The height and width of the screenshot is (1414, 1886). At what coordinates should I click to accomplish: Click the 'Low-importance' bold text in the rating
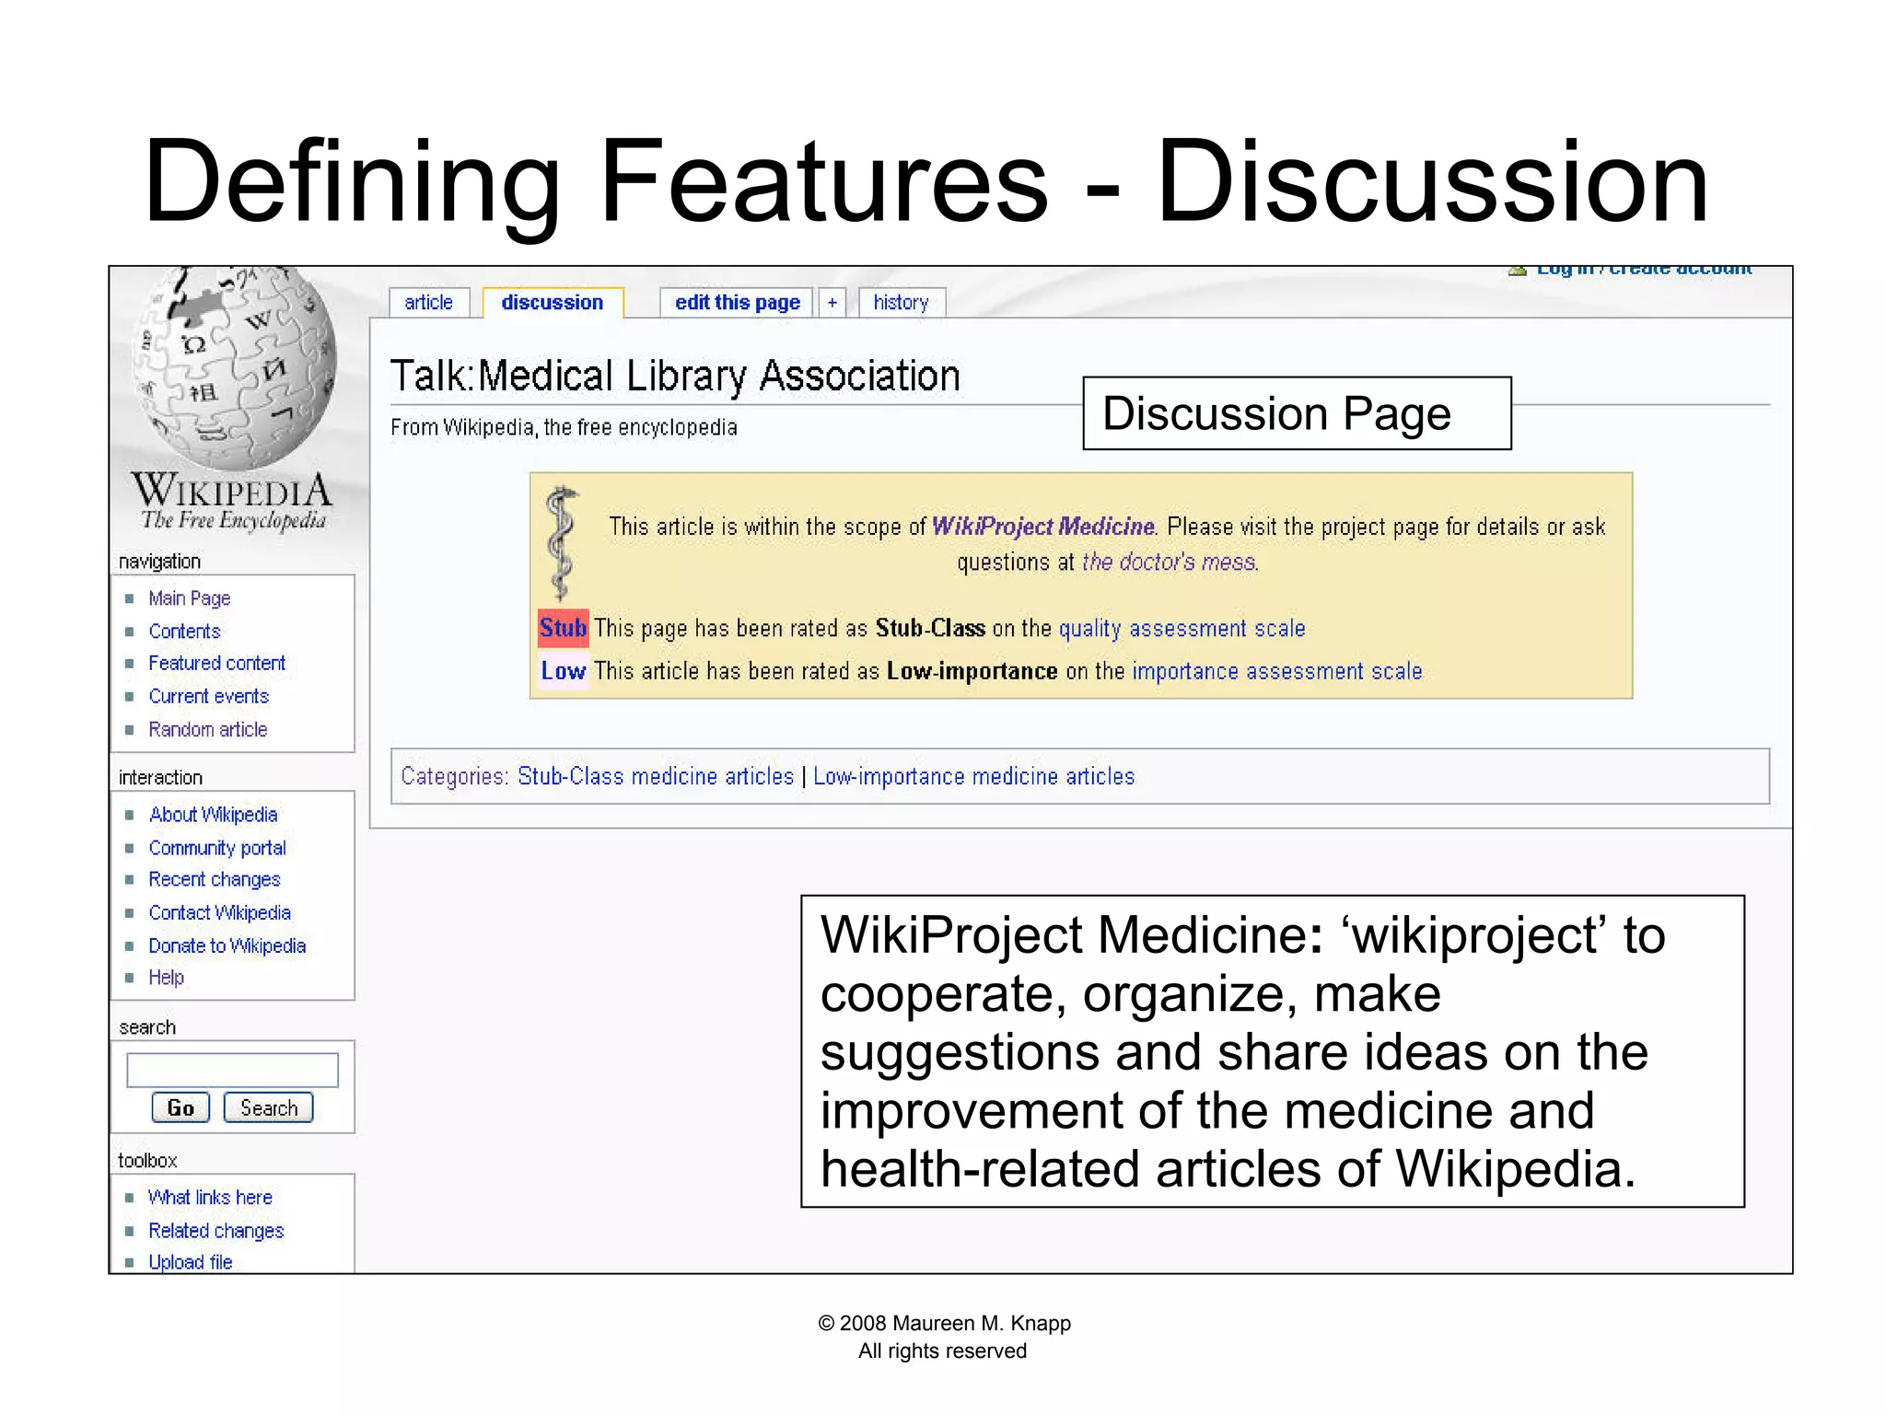coord(972,671)
